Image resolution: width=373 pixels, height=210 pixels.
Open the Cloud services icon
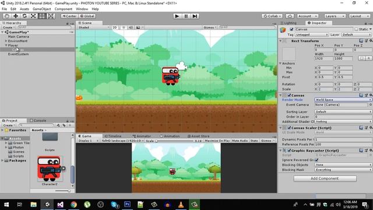pos(290,16)
